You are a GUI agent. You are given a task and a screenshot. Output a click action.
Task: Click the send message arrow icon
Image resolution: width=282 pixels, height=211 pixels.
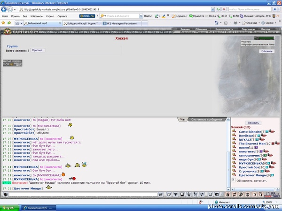click(x=161, y=194)
